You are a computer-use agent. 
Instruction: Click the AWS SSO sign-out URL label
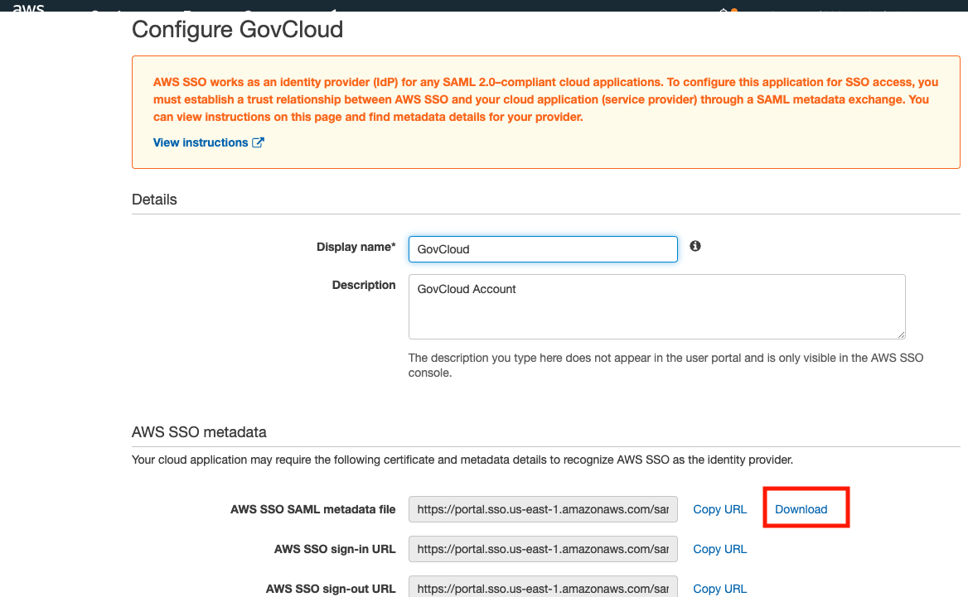pyautogui.click(x=331, y=589)
